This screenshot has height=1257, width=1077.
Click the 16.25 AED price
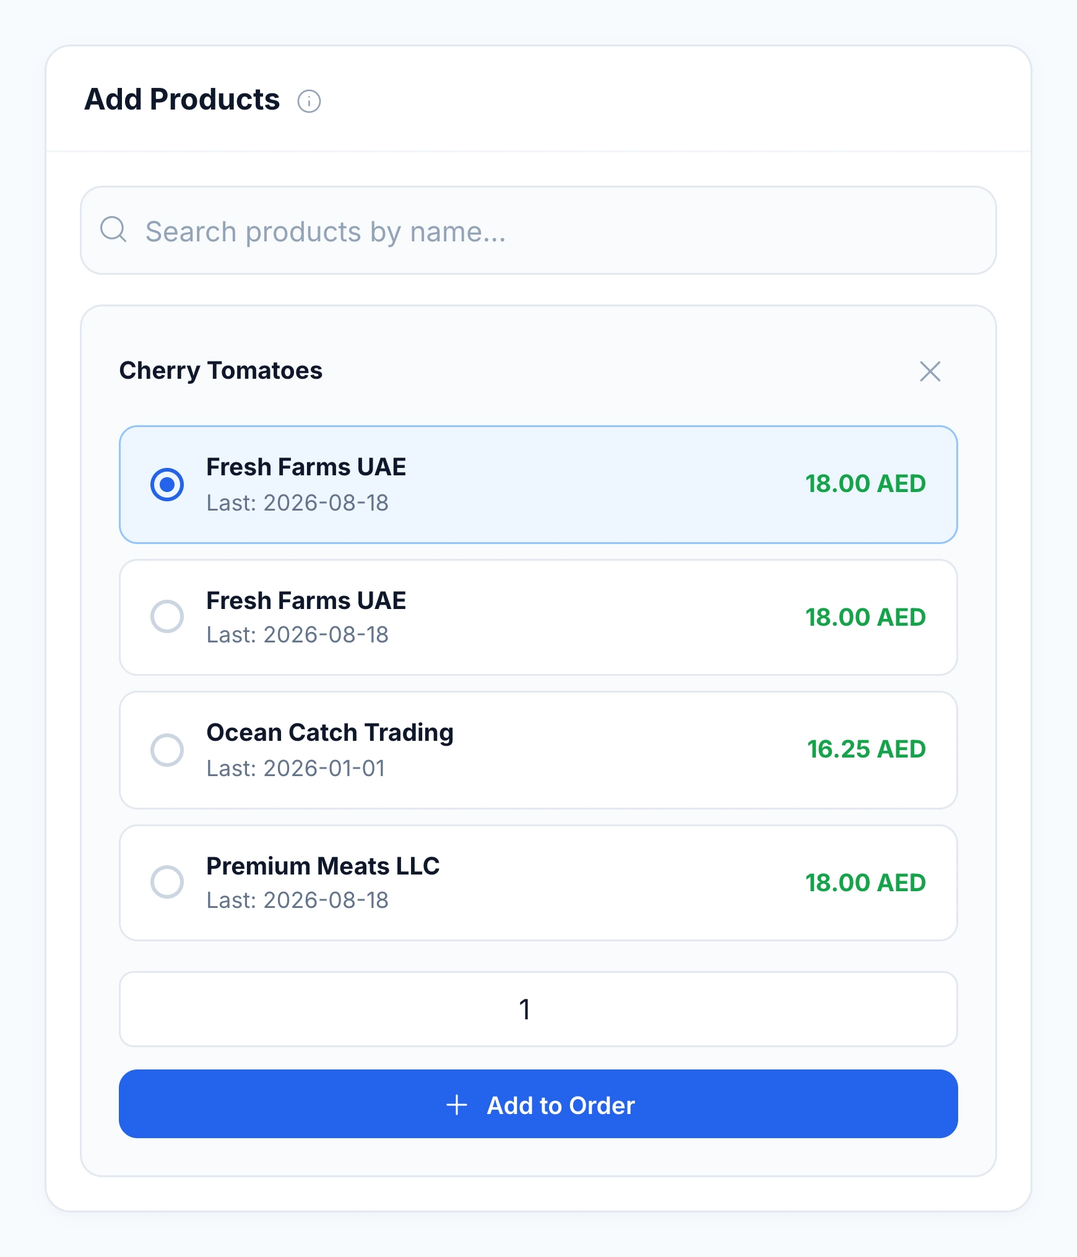pos(867,749)
